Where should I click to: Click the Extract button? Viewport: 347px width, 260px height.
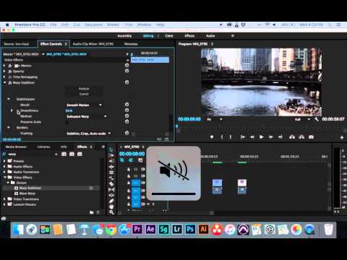click(x=301, y=137)
